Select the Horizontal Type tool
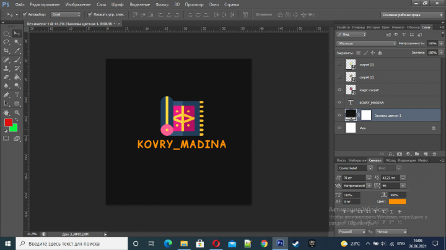 pyautogui.click(x=17, y=94)
